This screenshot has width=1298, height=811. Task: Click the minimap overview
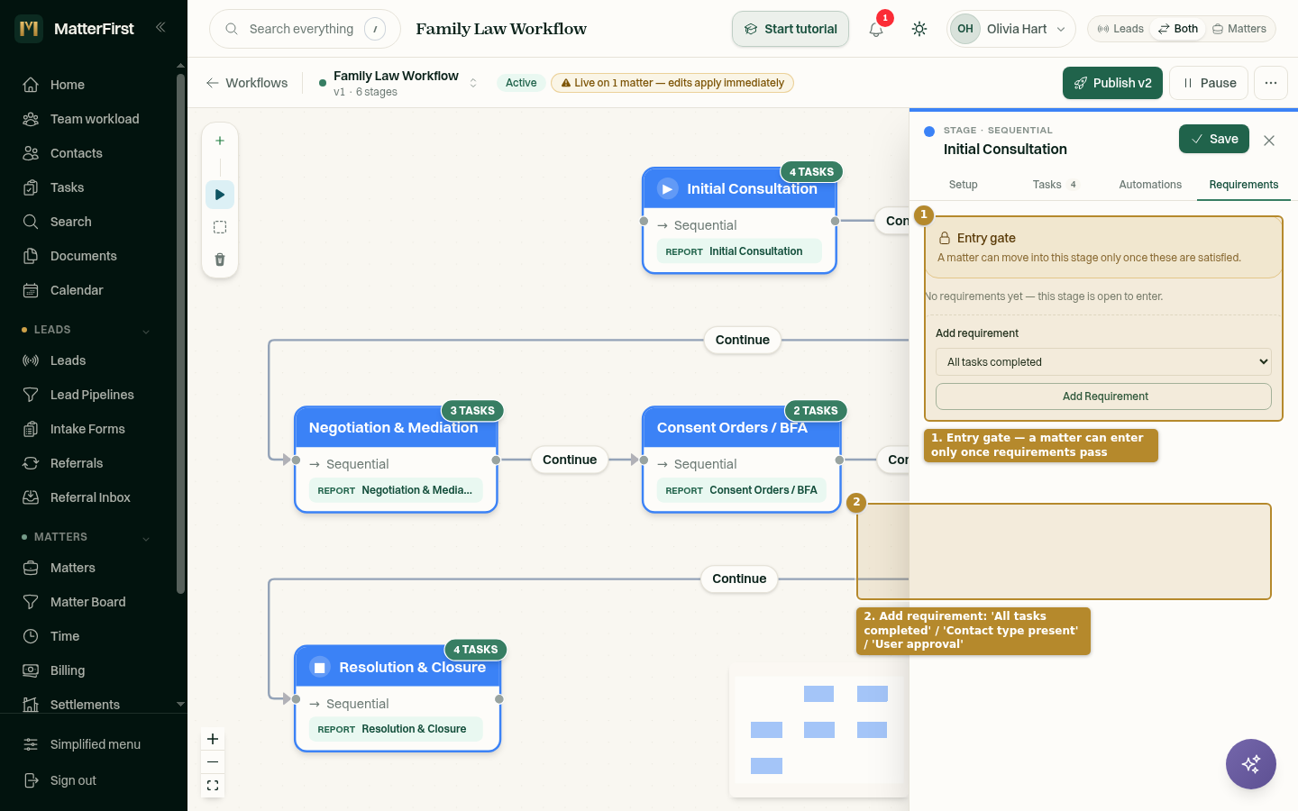coord(818,730)
